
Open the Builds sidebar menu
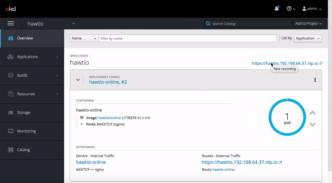click(32, 75)
